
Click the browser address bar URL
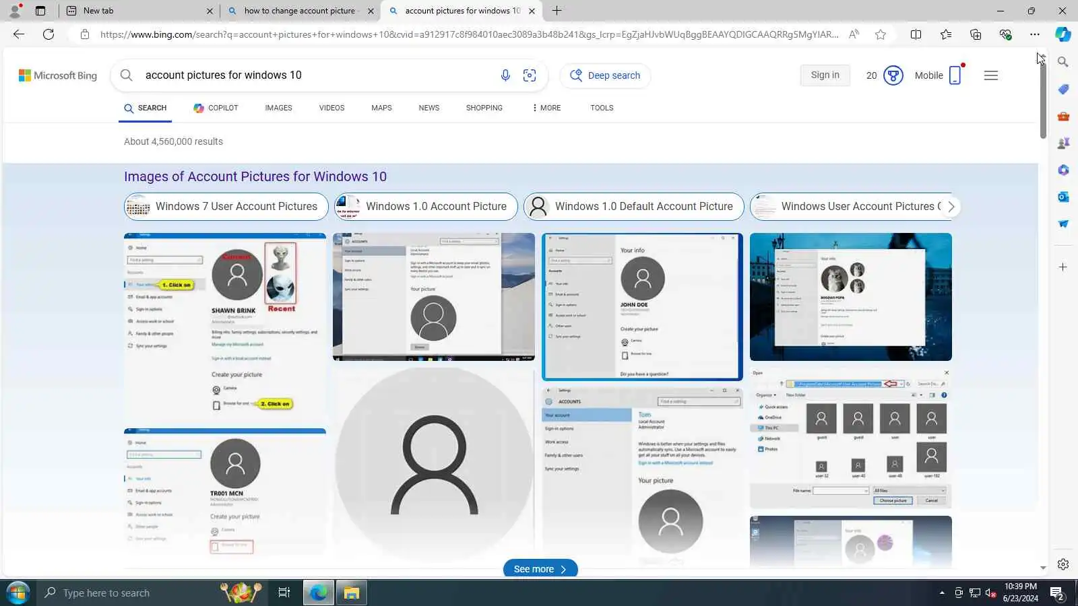point(469,34)
